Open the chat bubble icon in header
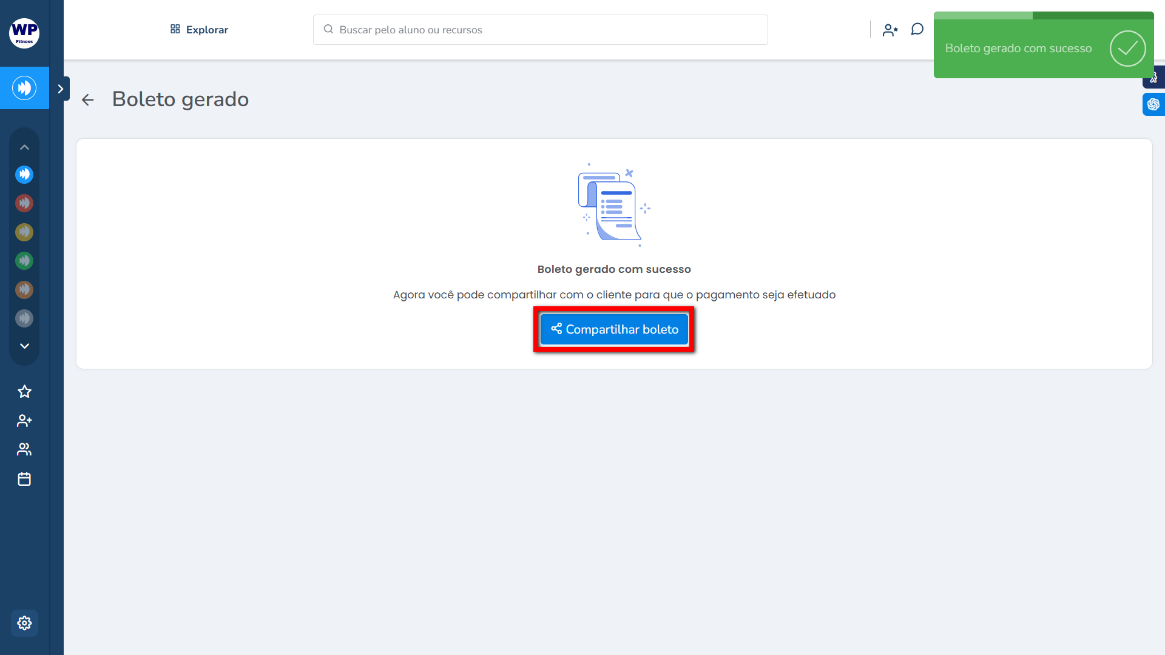 tap(917, 30)
